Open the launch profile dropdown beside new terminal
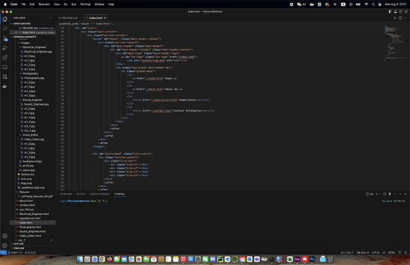The width and height of the screenshot is (410, 265). 380,194
